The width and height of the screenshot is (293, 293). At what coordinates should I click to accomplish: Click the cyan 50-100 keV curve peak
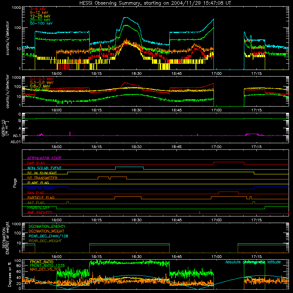126,18
